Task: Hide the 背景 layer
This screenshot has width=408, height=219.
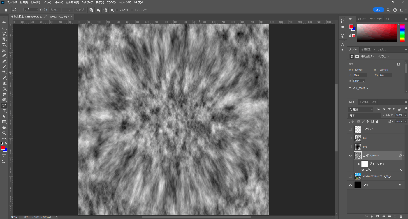Action: (351, 185)
